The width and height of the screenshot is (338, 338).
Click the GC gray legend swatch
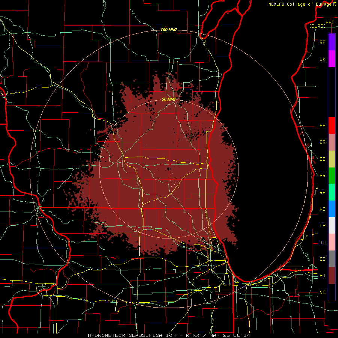332,259
